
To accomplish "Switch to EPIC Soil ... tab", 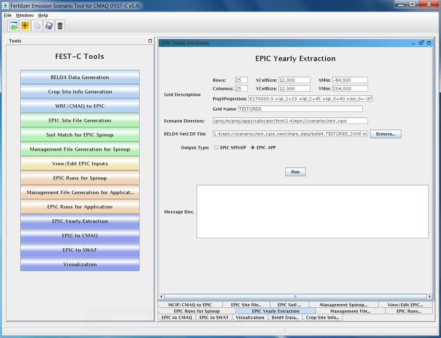I will point(289,305).
